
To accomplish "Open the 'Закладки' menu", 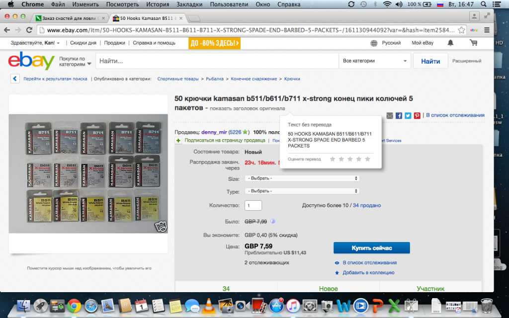I will pyautogui.click(x=189, y=4).
